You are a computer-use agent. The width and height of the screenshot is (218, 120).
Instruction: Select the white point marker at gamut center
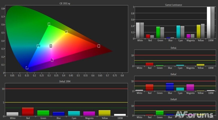pos(51,46)
